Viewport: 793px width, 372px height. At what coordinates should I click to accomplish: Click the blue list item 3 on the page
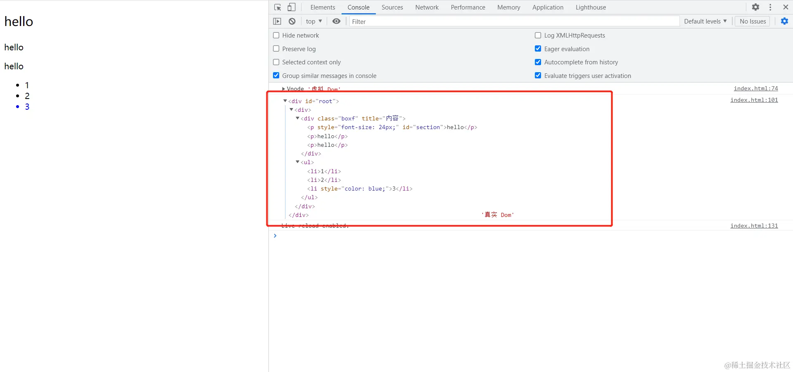[27, 107]
